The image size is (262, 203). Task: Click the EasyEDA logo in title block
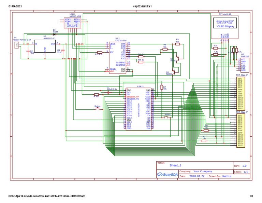167,174
